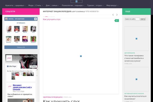Click the Facebook Like Page button
Image resolution: width=153 pixels, height=102 pixels.
pyautogui.click(x=12, y=66)
